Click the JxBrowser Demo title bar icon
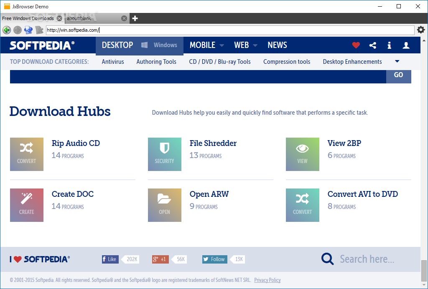The image size is (428, 289). click(x=7, y=6)
